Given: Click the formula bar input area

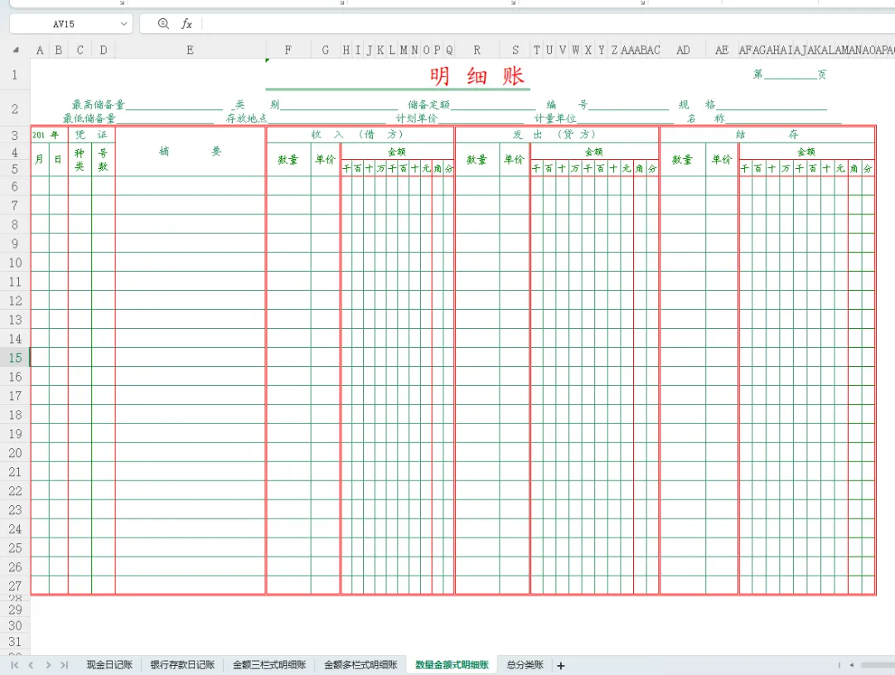Looking at the screenshot, I should pyautogui.click(x=548, y=24).
